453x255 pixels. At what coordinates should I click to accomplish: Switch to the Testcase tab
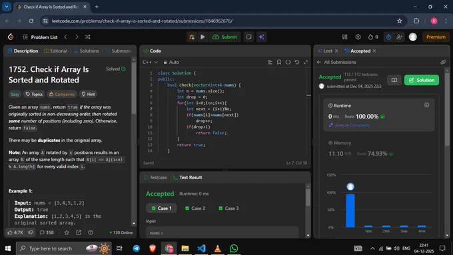click(155, 177)
